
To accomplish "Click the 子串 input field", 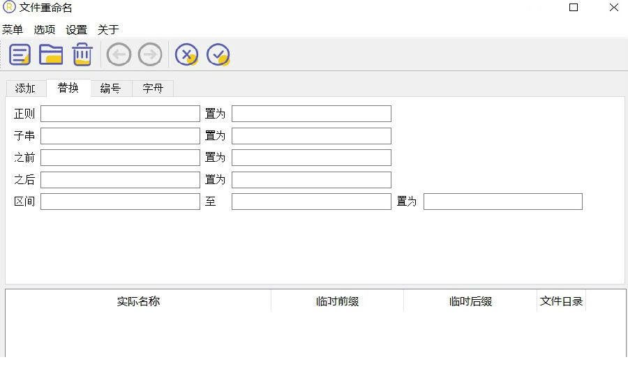I will click(x=120, y=136).
